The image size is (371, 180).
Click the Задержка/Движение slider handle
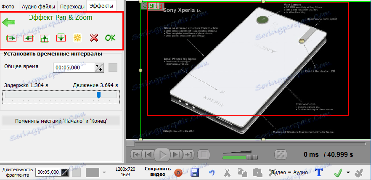click(99, 95)
